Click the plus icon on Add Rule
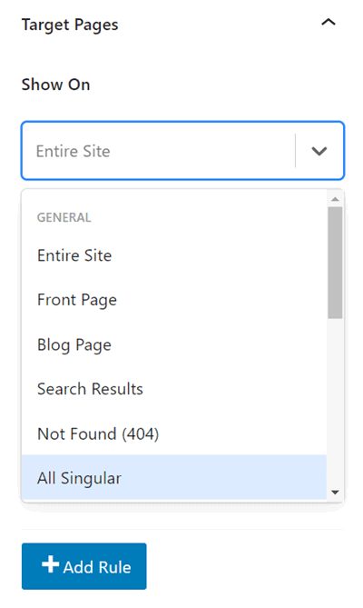 point(50,564)
